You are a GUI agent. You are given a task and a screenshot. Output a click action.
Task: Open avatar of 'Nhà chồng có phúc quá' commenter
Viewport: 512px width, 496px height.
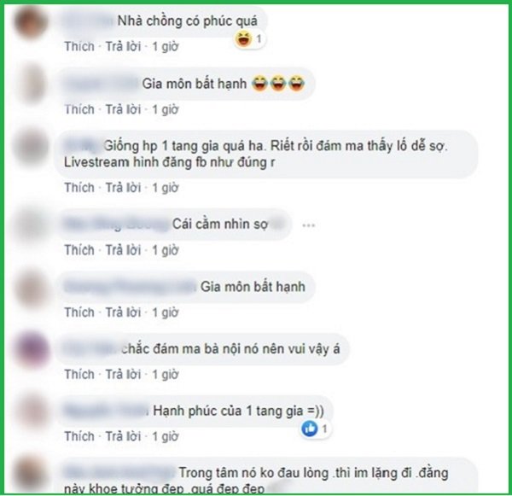pyautogui.click(x=31, y=22)
